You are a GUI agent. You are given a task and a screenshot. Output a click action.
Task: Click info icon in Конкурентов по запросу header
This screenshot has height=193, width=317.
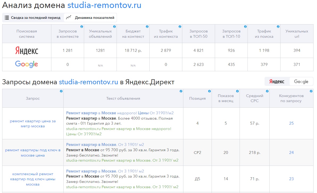coord(311,91)
